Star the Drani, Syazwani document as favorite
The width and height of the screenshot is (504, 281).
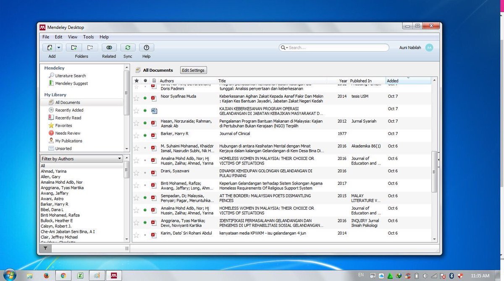[136, 173]
